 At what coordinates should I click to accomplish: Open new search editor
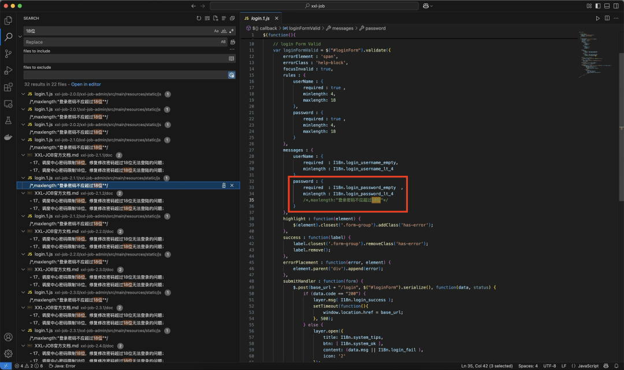coord(216,18)
